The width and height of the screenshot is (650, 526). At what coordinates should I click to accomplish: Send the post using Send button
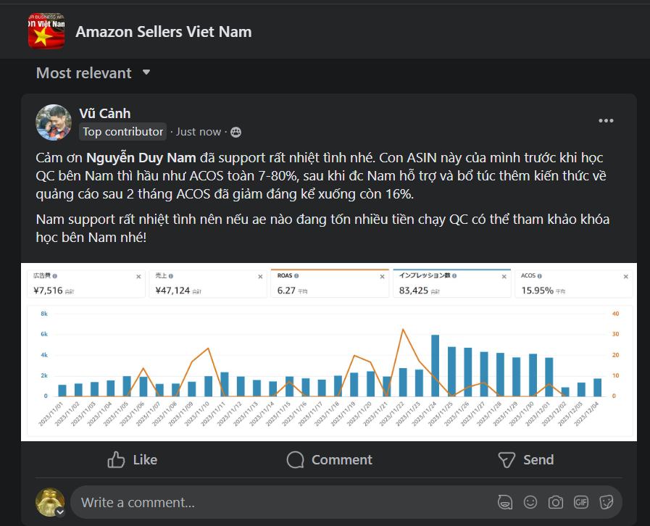point(527,459)
